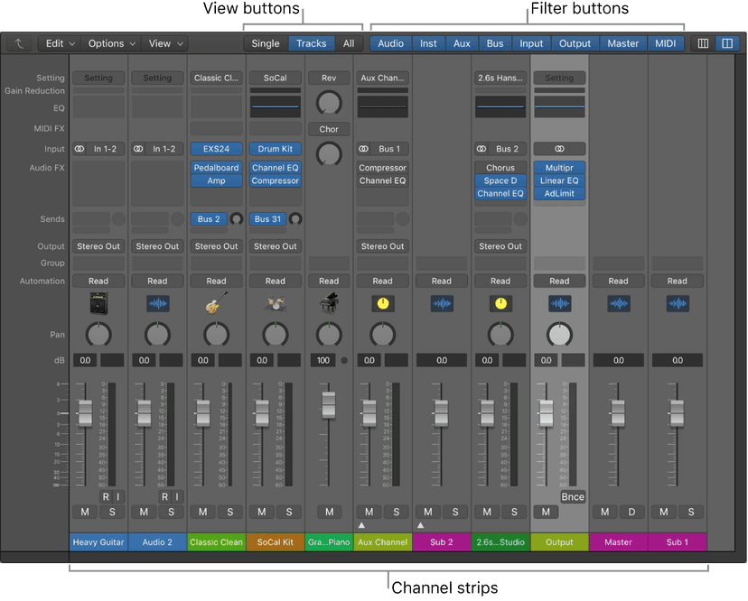Viewport: 748px width, 601px height.
Task: Switch to narrow channel strips view icon
Action: [703, 43]
